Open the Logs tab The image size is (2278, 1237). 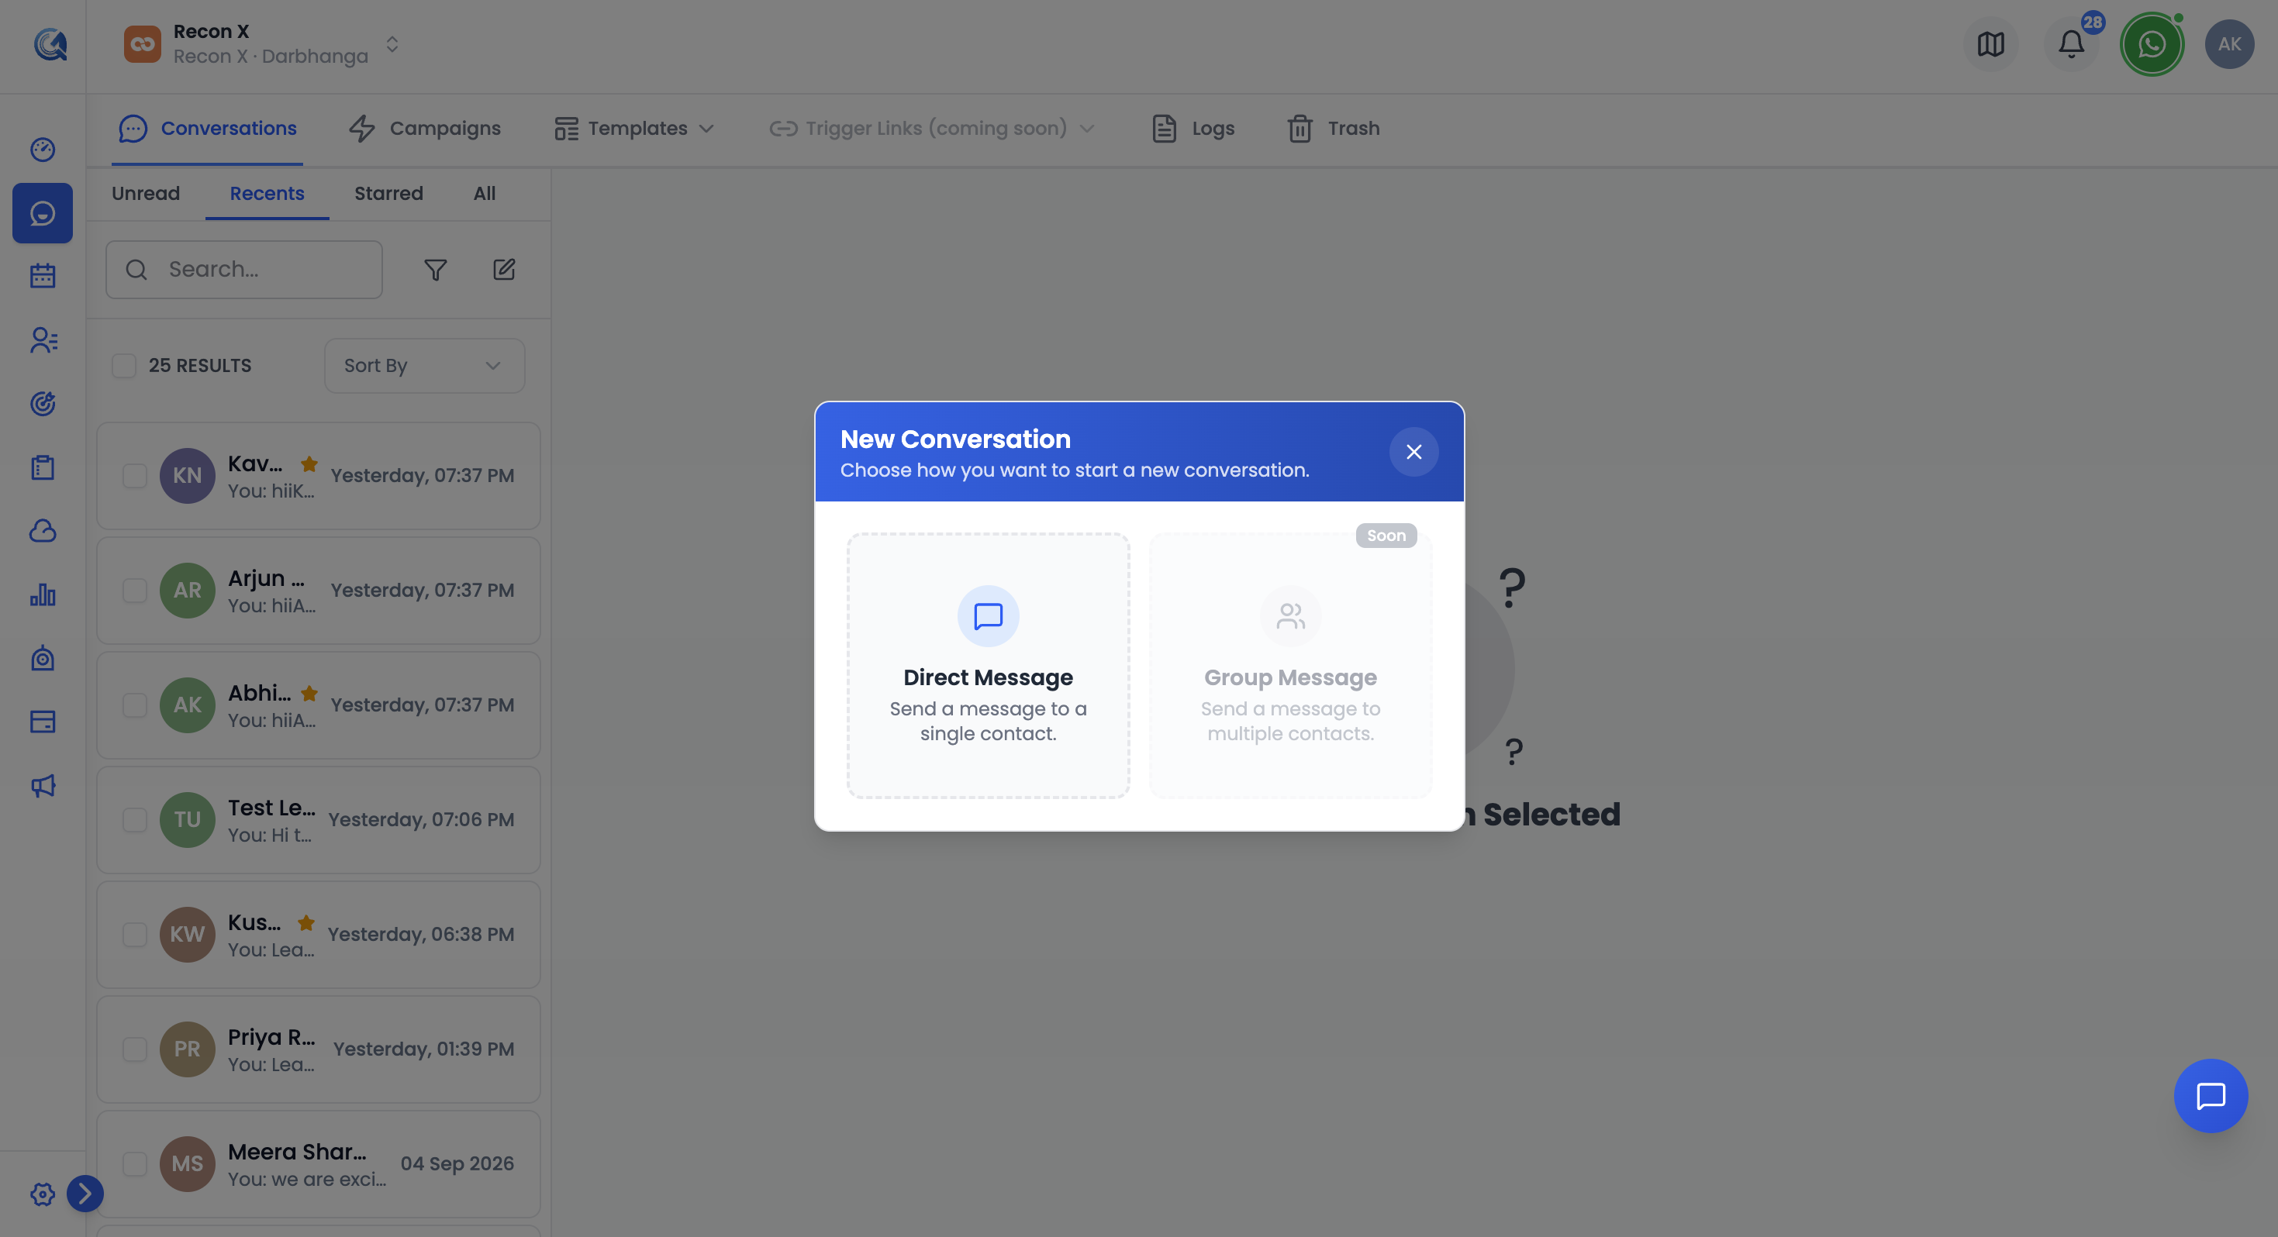1194,128
